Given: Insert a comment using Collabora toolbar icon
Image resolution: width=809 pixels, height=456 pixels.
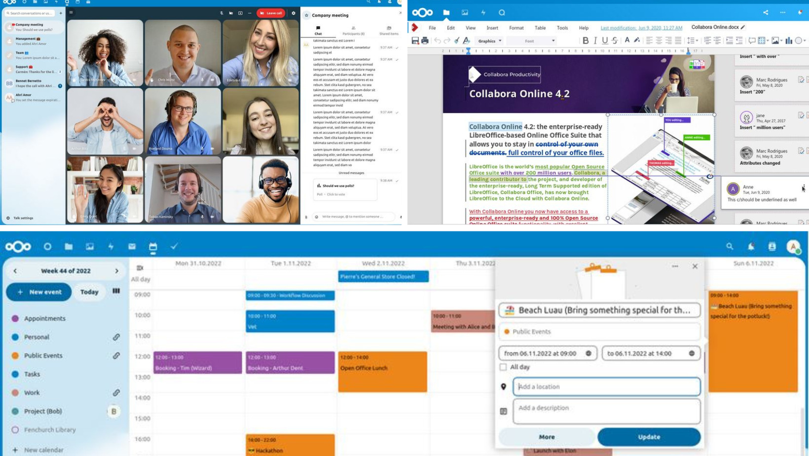Looking at the screenshot, I should pyautogui.click(x=752, y=41).
